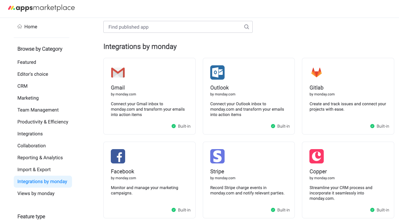The height and width of the screenshot is (221, 399).
Task: Click the monday apps marketplace logo
Action: 42,8
